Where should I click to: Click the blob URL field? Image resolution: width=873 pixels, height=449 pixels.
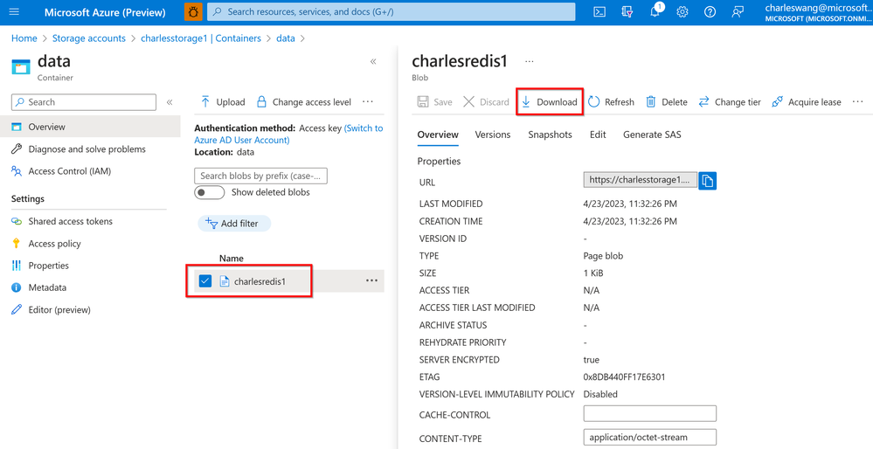[641, 180]
